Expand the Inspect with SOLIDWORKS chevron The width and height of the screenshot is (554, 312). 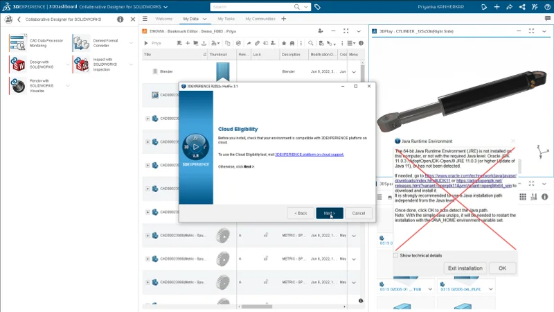tap(131, 64)
